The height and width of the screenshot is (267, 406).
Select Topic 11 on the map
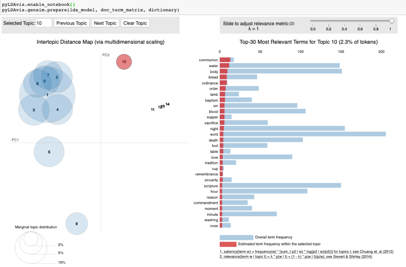click(153, 110)
